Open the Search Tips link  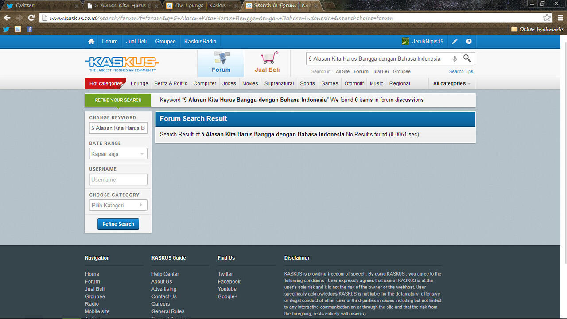(x=461, y=71)
